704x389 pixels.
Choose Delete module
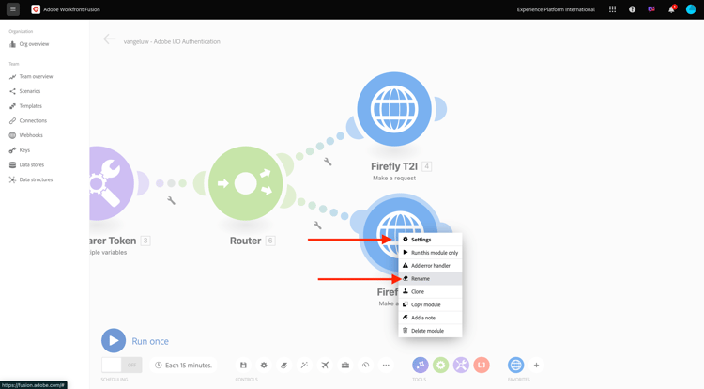(430, 331)
